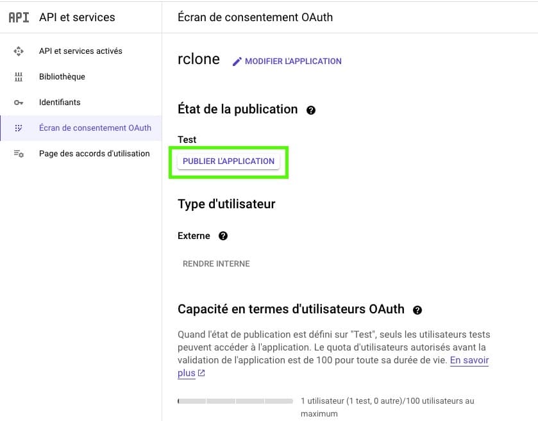Click the RENDRE INTERNE button
Viewport: 538px width, 421px height.
216,263
